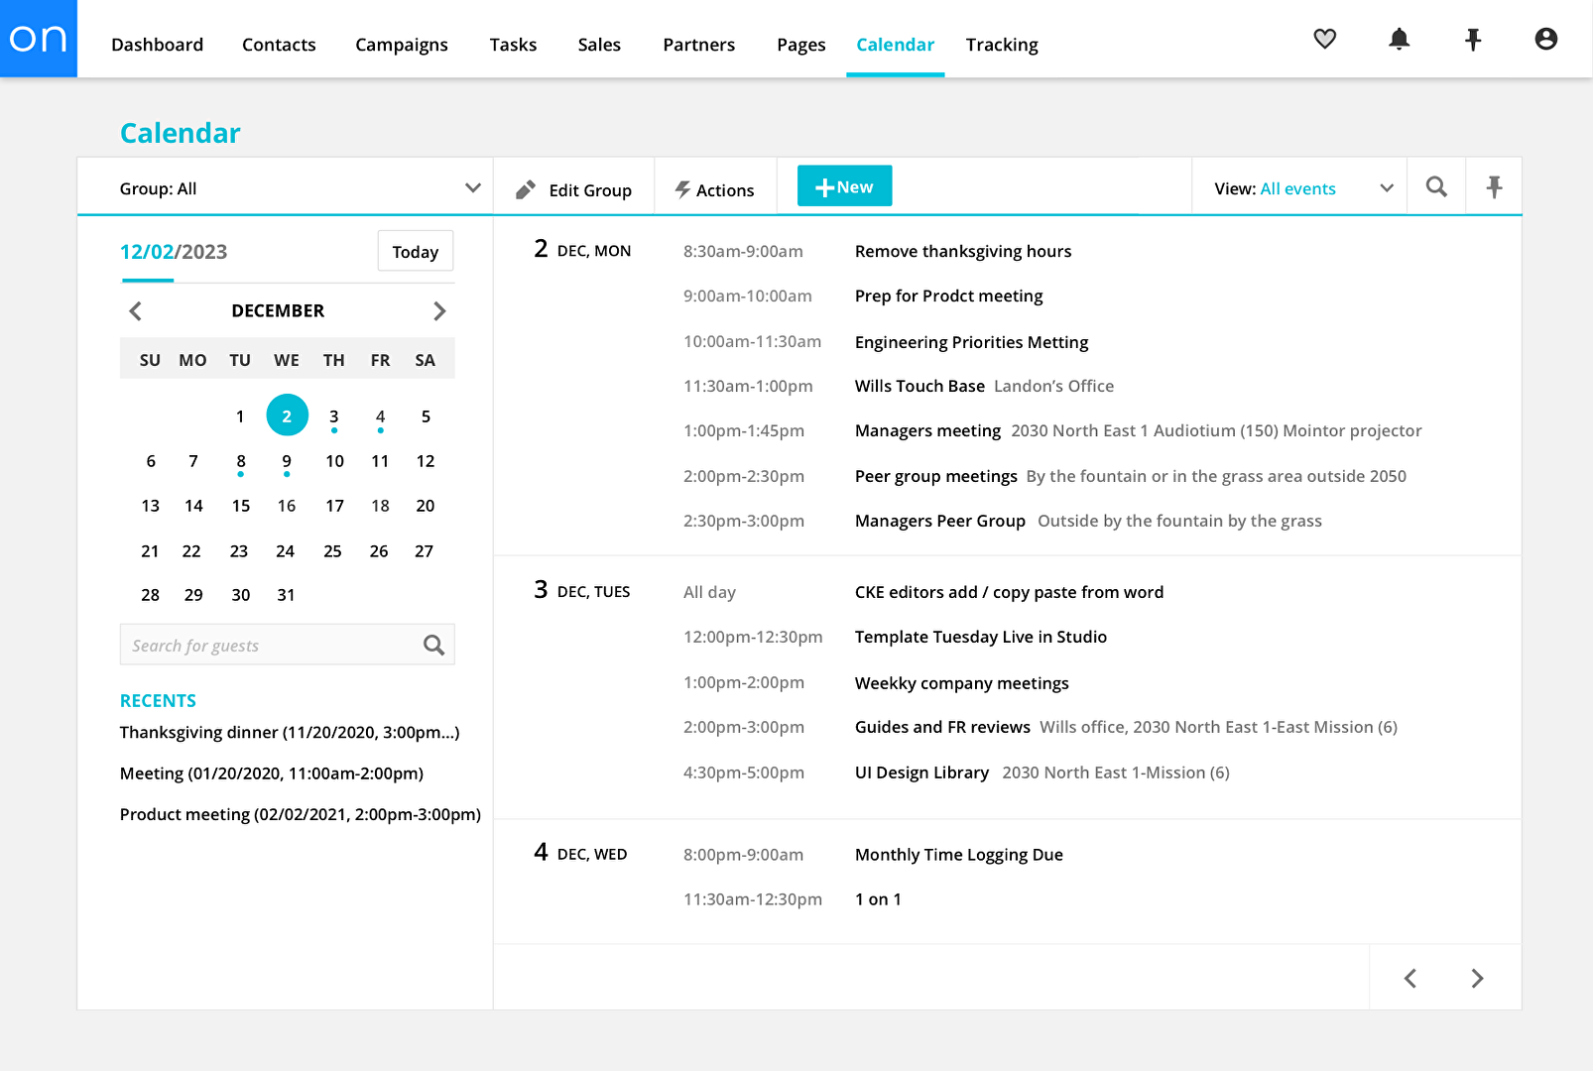Open recent Thanksgiving dinner event
The width and height of the screenshot is (1593, 1071).
(290, 733)
